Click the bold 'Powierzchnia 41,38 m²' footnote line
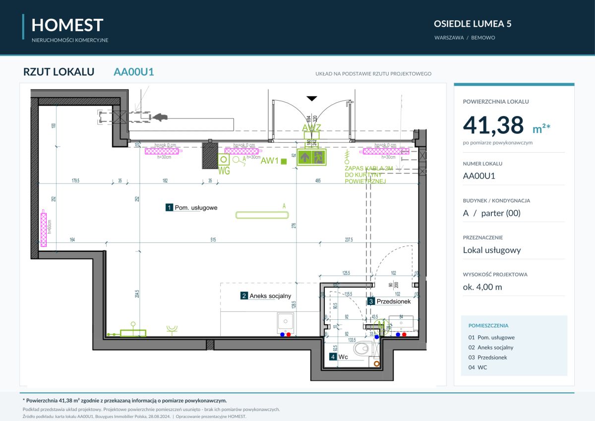 click(x=125, y=400)
